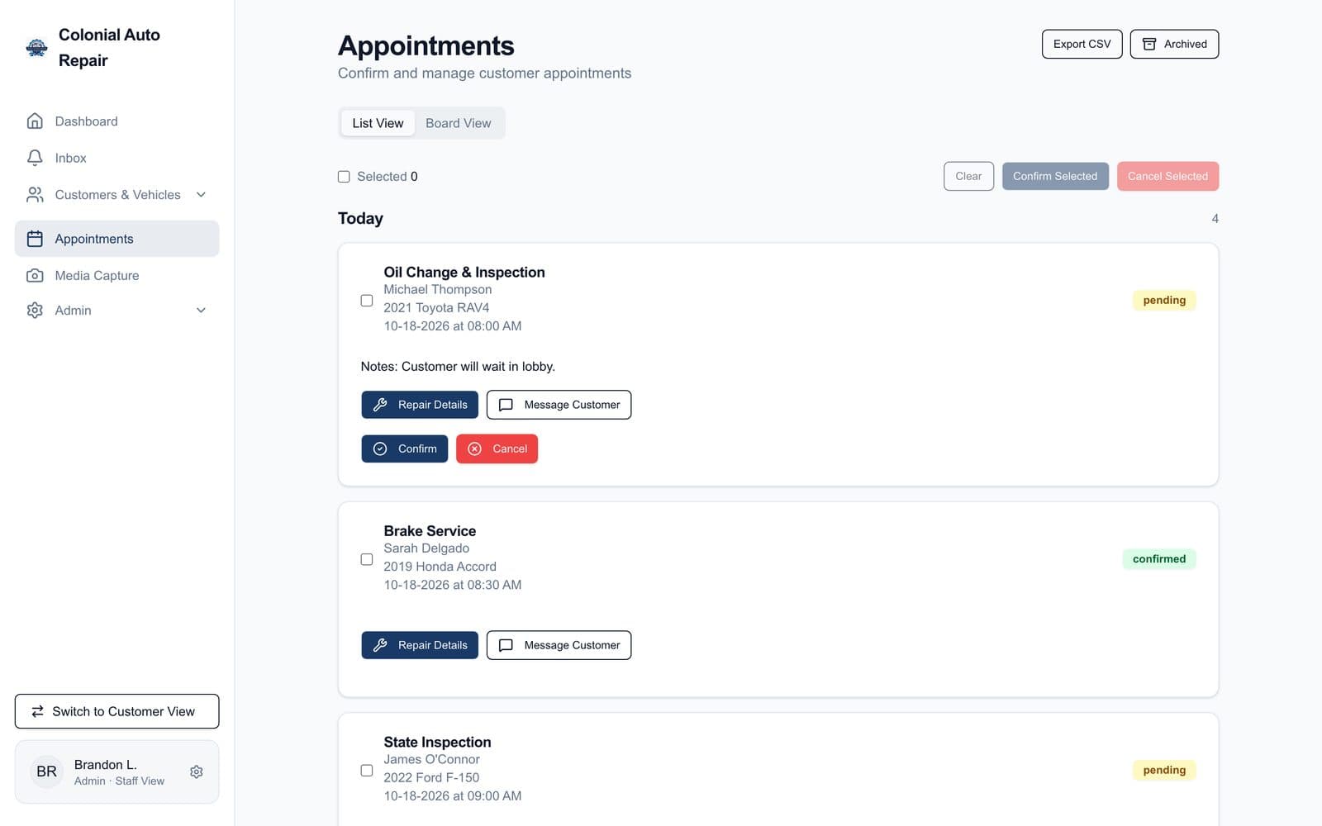This screenshot has height=826, width=1322.
Task: Click vehicle text 2021 Toyota RAV4
Action: coord(436,308)
